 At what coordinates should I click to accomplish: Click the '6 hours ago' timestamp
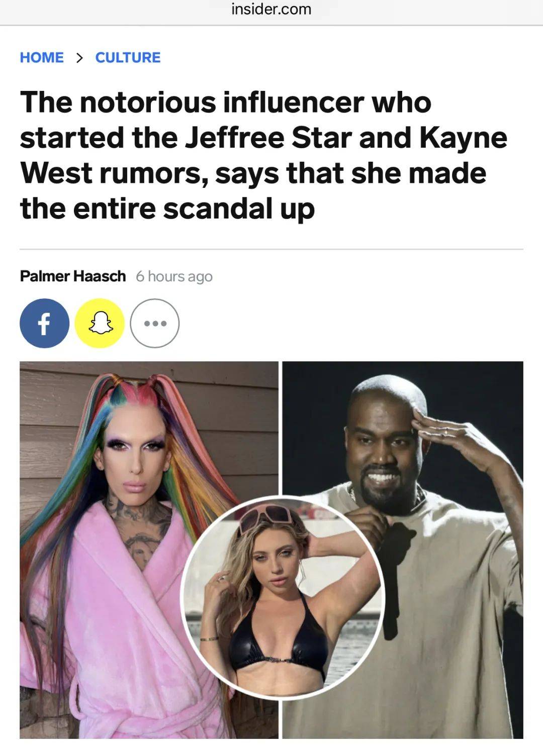pos(174,276)
